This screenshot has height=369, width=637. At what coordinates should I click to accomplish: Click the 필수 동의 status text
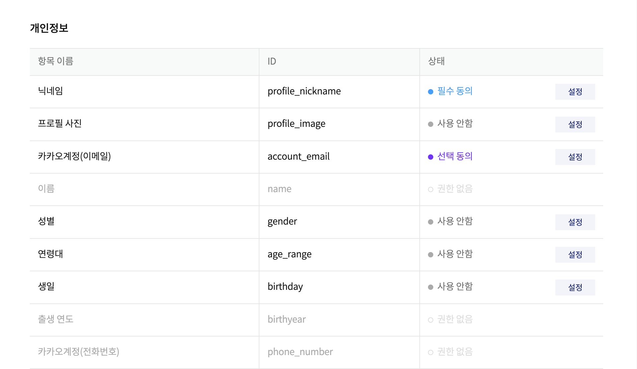(x=455, y=91)
